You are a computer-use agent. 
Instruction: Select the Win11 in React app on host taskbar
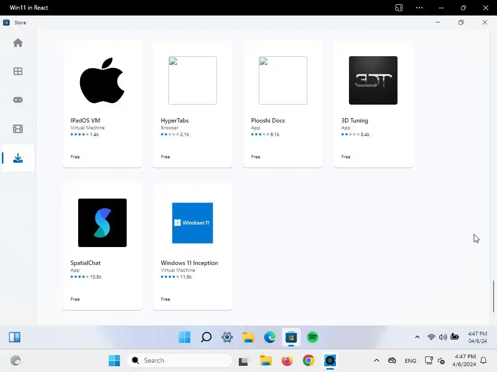(x=330, y=360)
